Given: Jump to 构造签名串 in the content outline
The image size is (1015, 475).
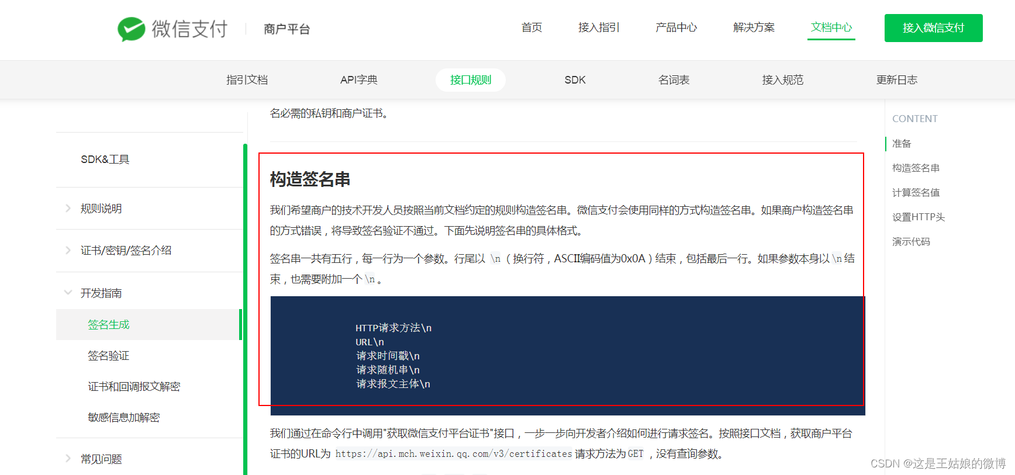Looking at the screenshot, I should (x=916, y=168).
